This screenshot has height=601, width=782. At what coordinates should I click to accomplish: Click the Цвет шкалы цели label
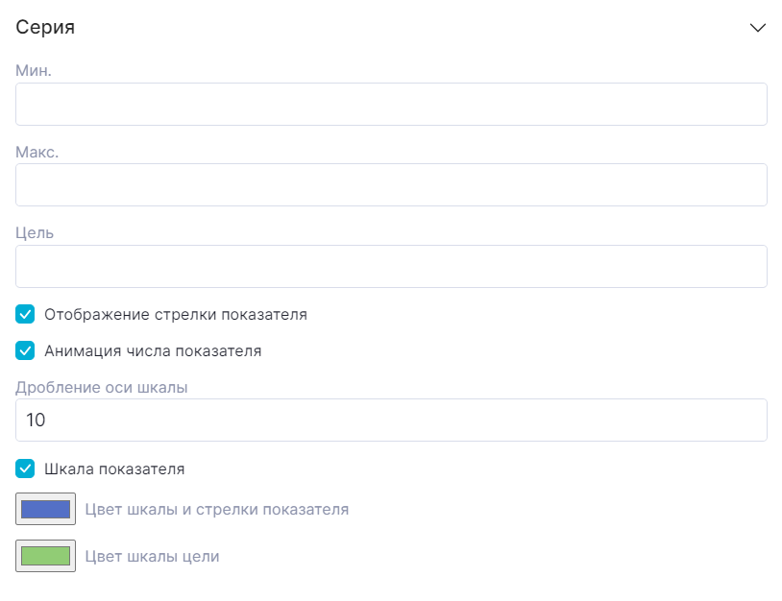[152, 556]
